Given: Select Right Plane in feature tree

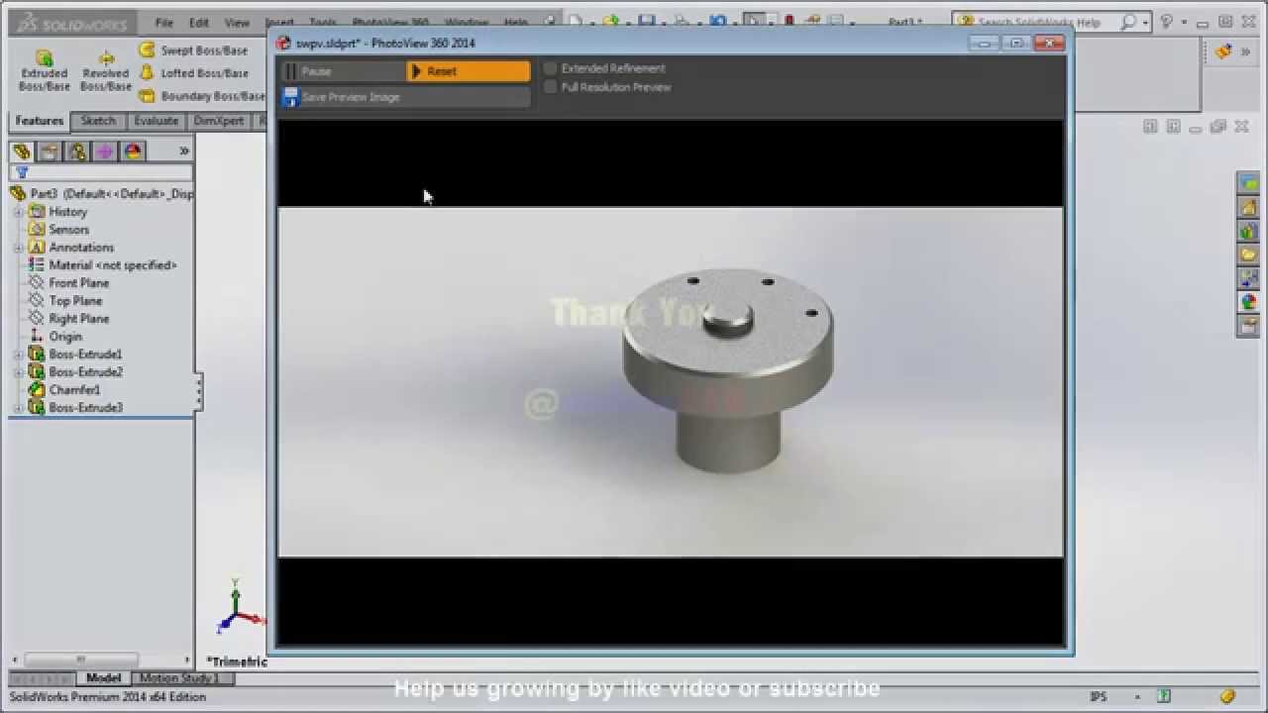Looking at the screenshot, I should 69,319.
